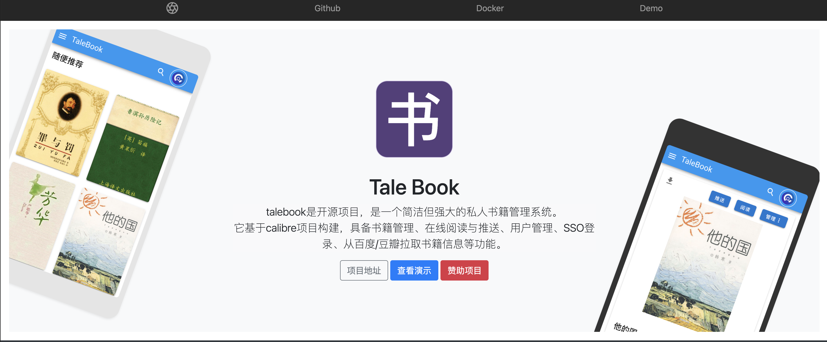Viewport: 827px width, 342px height.
Task: Click the 推送 button in right phone
Action: [x=719, y=199]
